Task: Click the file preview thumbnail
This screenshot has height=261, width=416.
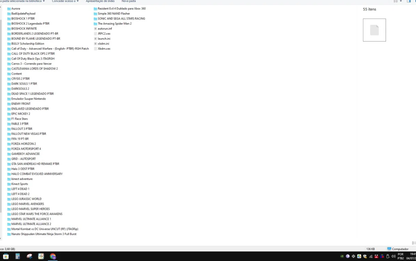Action: (x=374, y=30)
